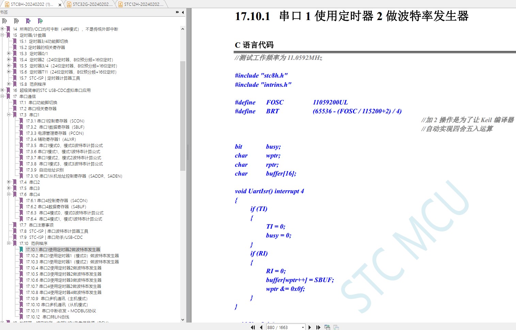
Task: Click the bookmarks panel scroll down arrow
Action: pyautogui.click(x=183, y=320)
